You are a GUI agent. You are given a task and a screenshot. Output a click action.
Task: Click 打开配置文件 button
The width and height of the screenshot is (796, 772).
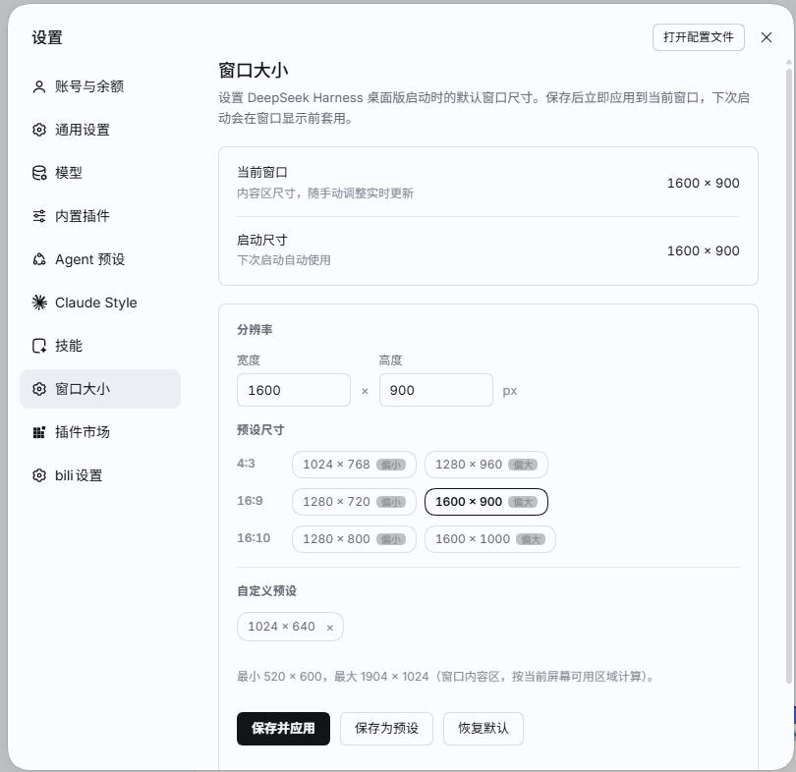699,37
